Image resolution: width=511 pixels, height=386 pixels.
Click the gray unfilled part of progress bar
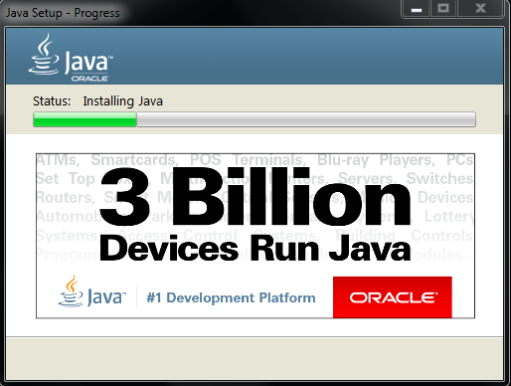pyautogui.click(x=306, y=119)
